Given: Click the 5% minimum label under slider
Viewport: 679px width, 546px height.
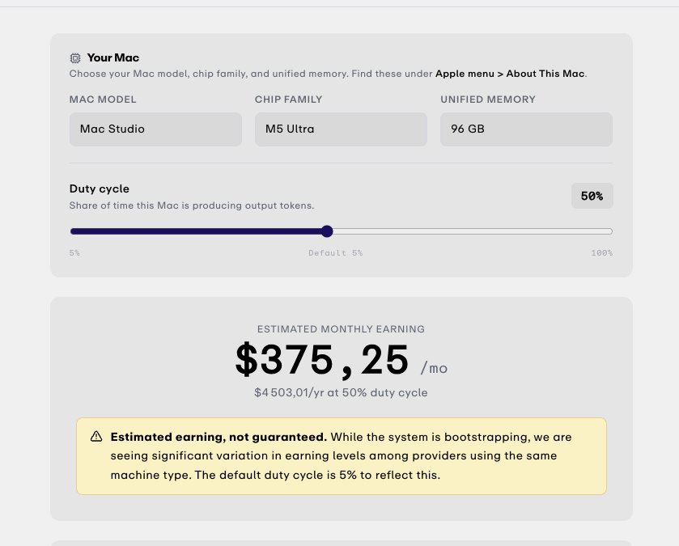Looking at the screenshot, I should (74, 252).
